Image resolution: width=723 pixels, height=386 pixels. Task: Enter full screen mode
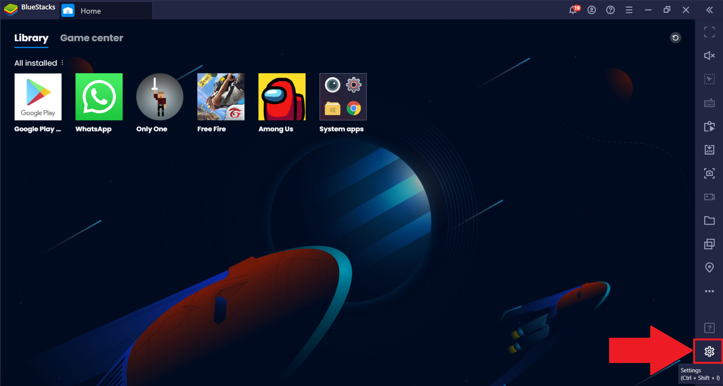pyautogui.click(x=709, y=32)
